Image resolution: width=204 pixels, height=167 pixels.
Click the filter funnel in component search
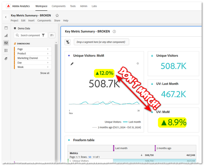[x=43, y=35]
